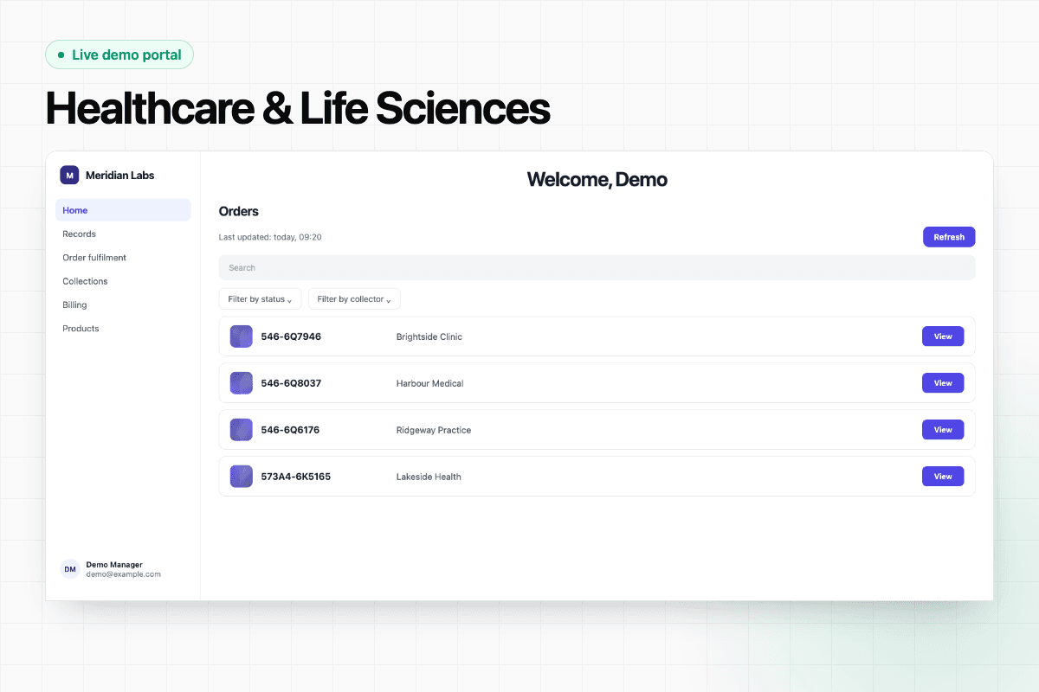Click the Live demo portal badge
Viewport: 1039px width, 692px height.
[119, 54]
